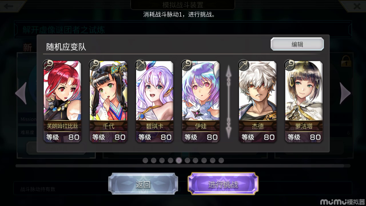This screenshot has height=206, width=366.
Task: Select the currently highlighted fifth page dot
Action: tap(179, 161)
